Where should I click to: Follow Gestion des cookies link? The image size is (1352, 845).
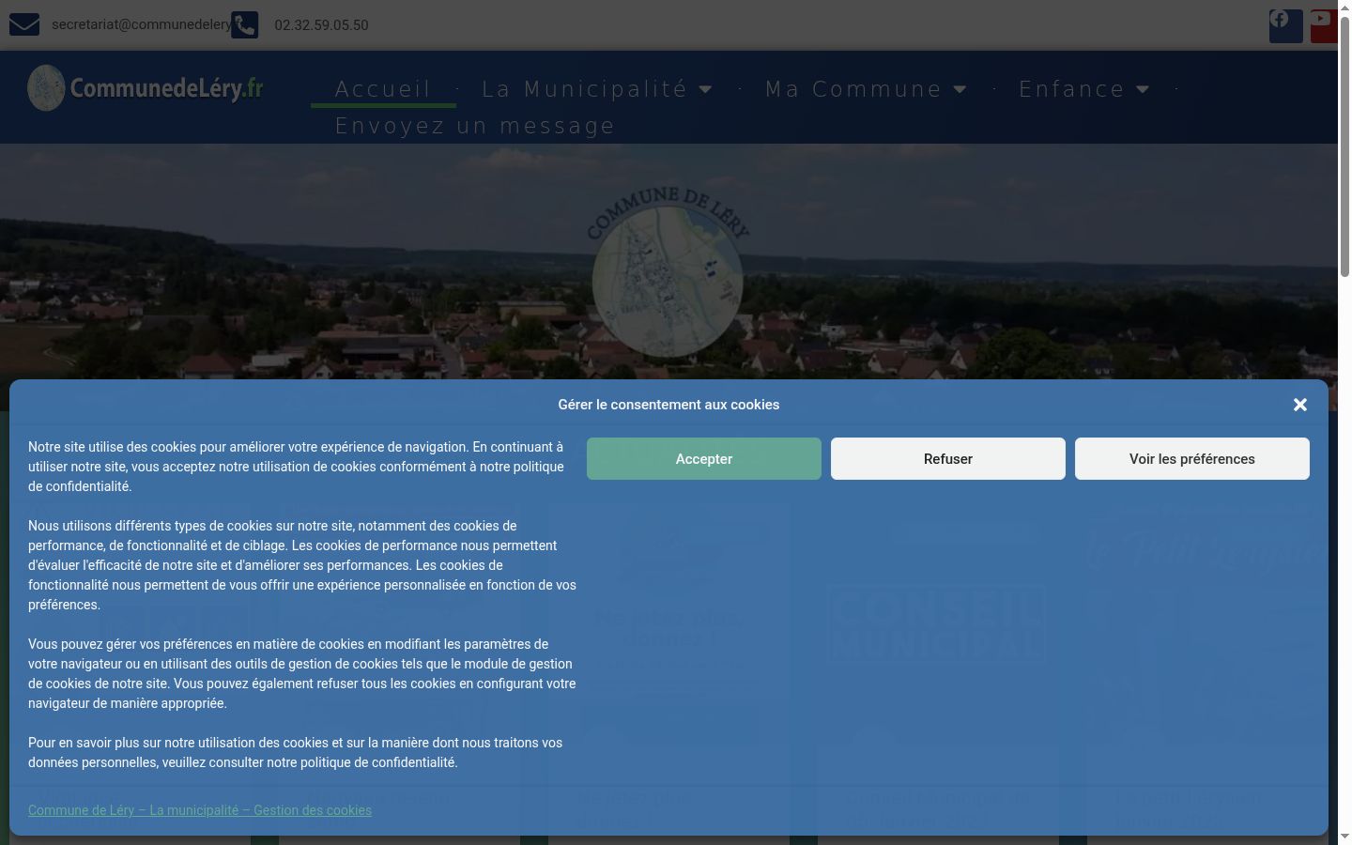[200, 810]
